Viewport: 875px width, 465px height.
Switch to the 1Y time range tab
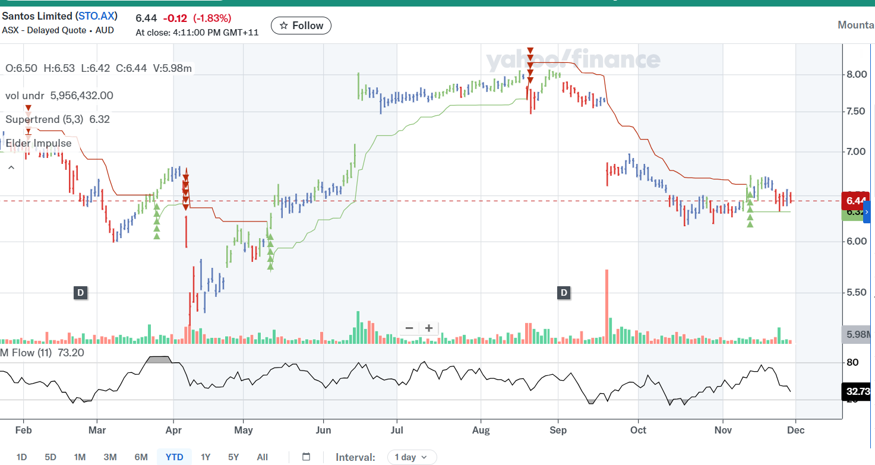point(205,457)
